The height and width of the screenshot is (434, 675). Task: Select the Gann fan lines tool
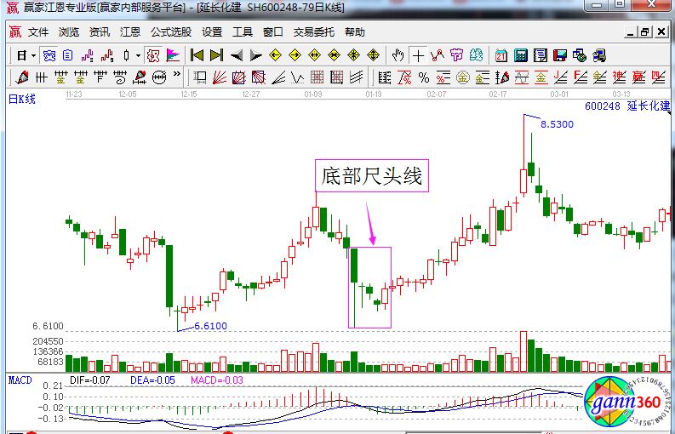click(219, 77)
